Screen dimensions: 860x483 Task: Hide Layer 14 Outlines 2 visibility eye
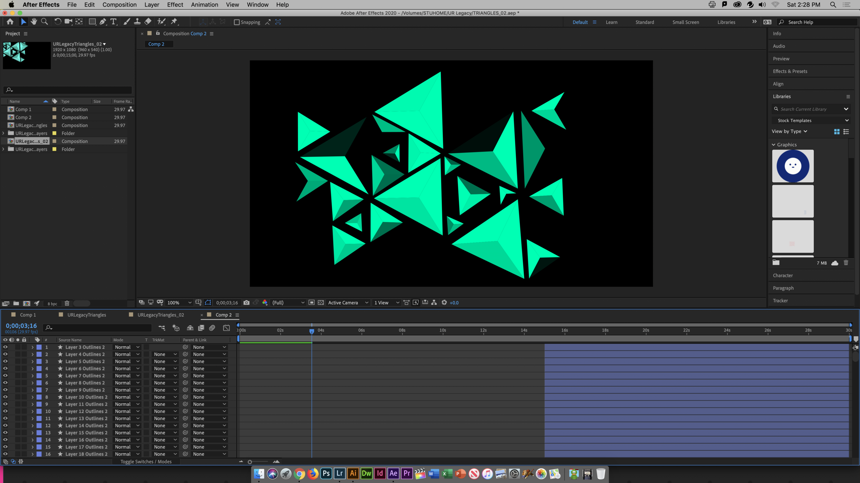click(x=5, y=426)
